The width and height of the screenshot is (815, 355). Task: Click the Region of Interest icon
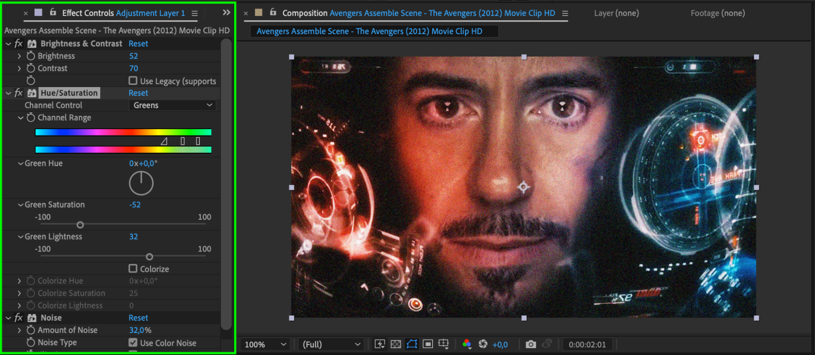pos(428,344)
